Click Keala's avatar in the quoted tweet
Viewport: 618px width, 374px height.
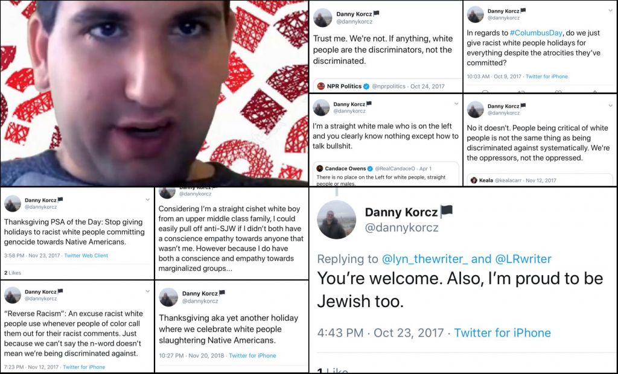pyautogui.click(x=474, y=180)
